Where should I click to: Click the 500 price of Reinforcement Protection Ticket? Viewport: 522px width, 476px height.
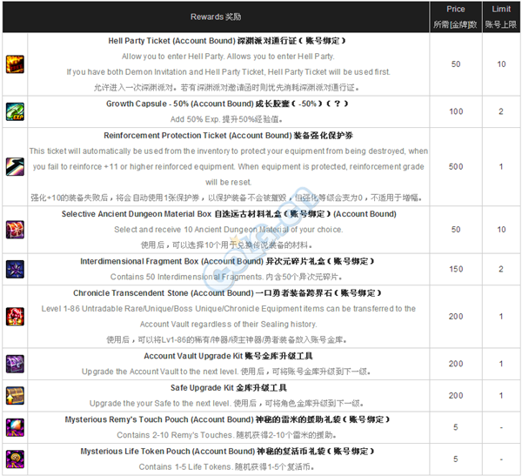[x=456, y=165]
